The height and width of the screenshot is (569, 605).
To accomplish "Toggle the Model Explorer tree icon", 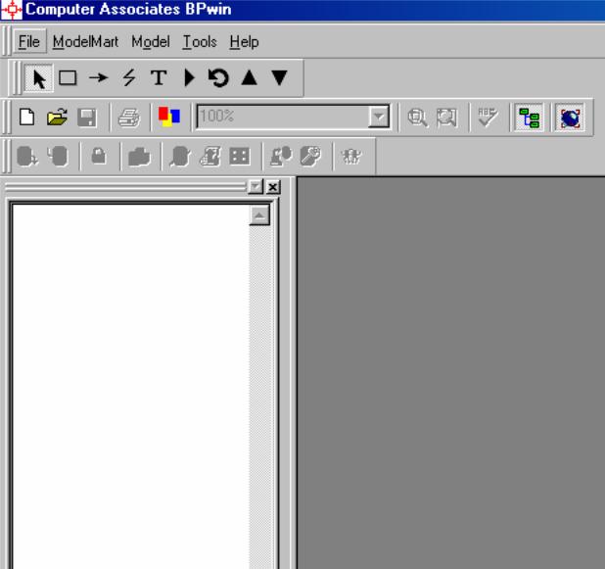I will pos(529,118).
